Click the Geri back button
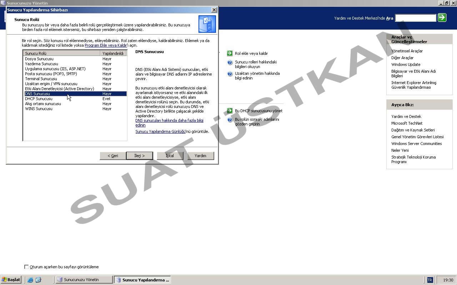This screenshot has height=285, width=457. click(113, 156)
